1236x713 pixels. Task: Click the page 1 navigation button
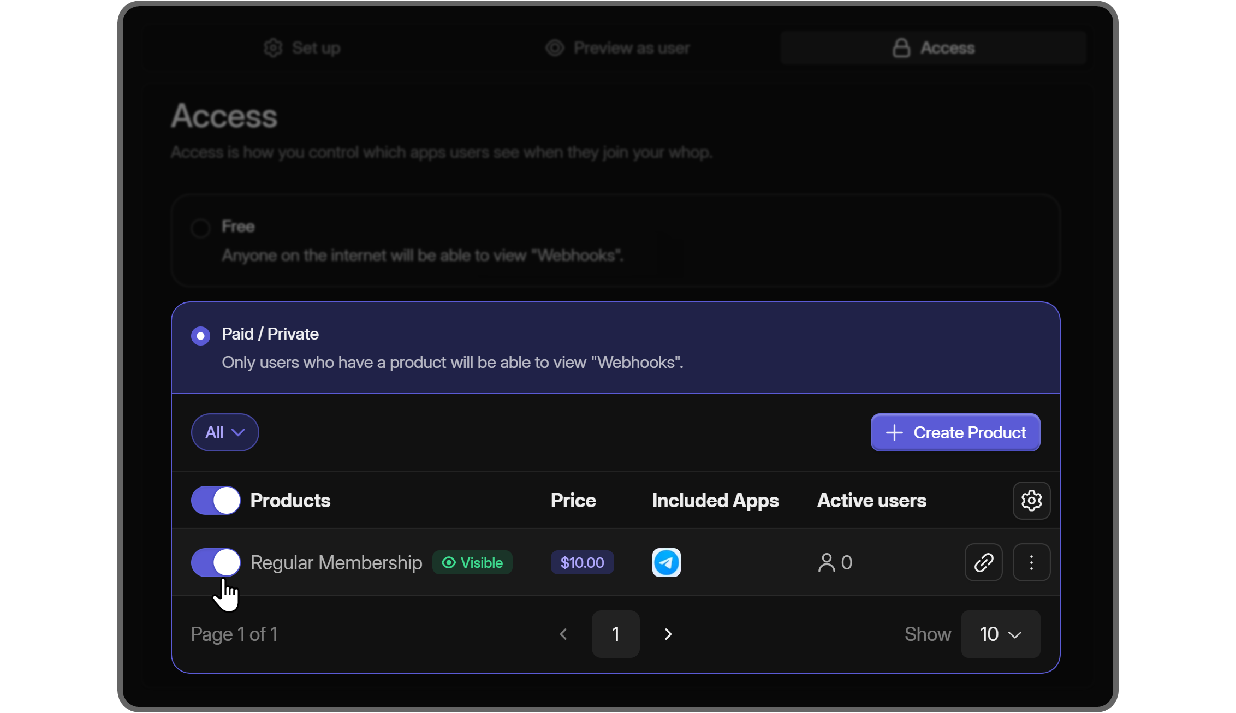point(615,634)
